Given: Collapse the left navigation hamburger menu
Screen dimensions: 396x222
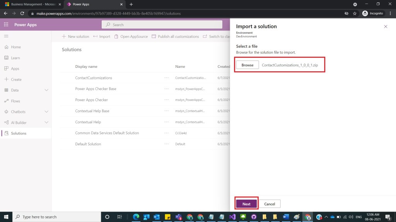Looking at the screenshot, I should click(x=6, y=36).
